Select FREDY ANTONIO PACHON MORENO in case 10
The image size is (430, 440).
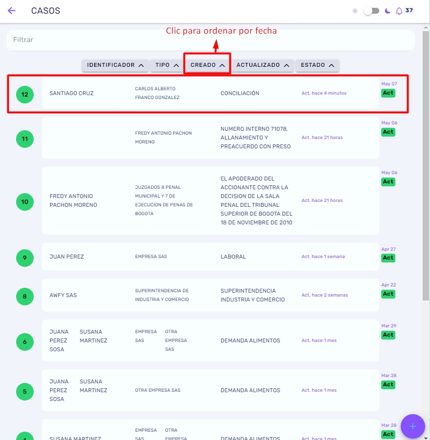point(73,200)
